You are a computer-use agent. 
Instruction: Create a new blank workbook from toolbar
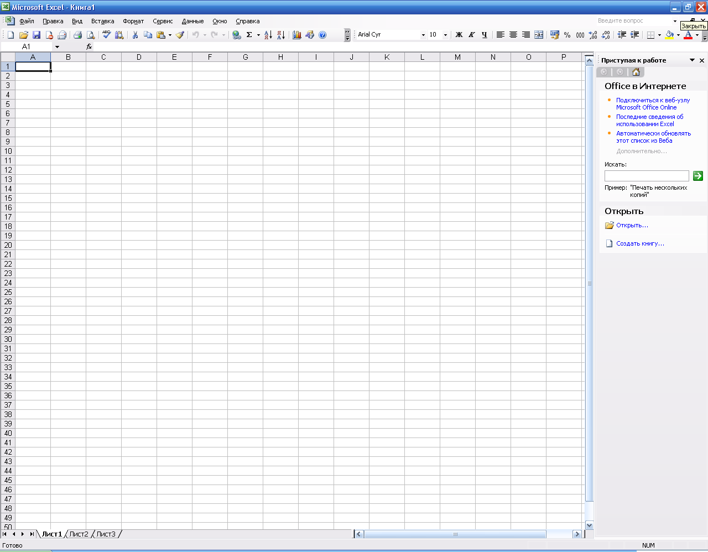coord(11,35)
